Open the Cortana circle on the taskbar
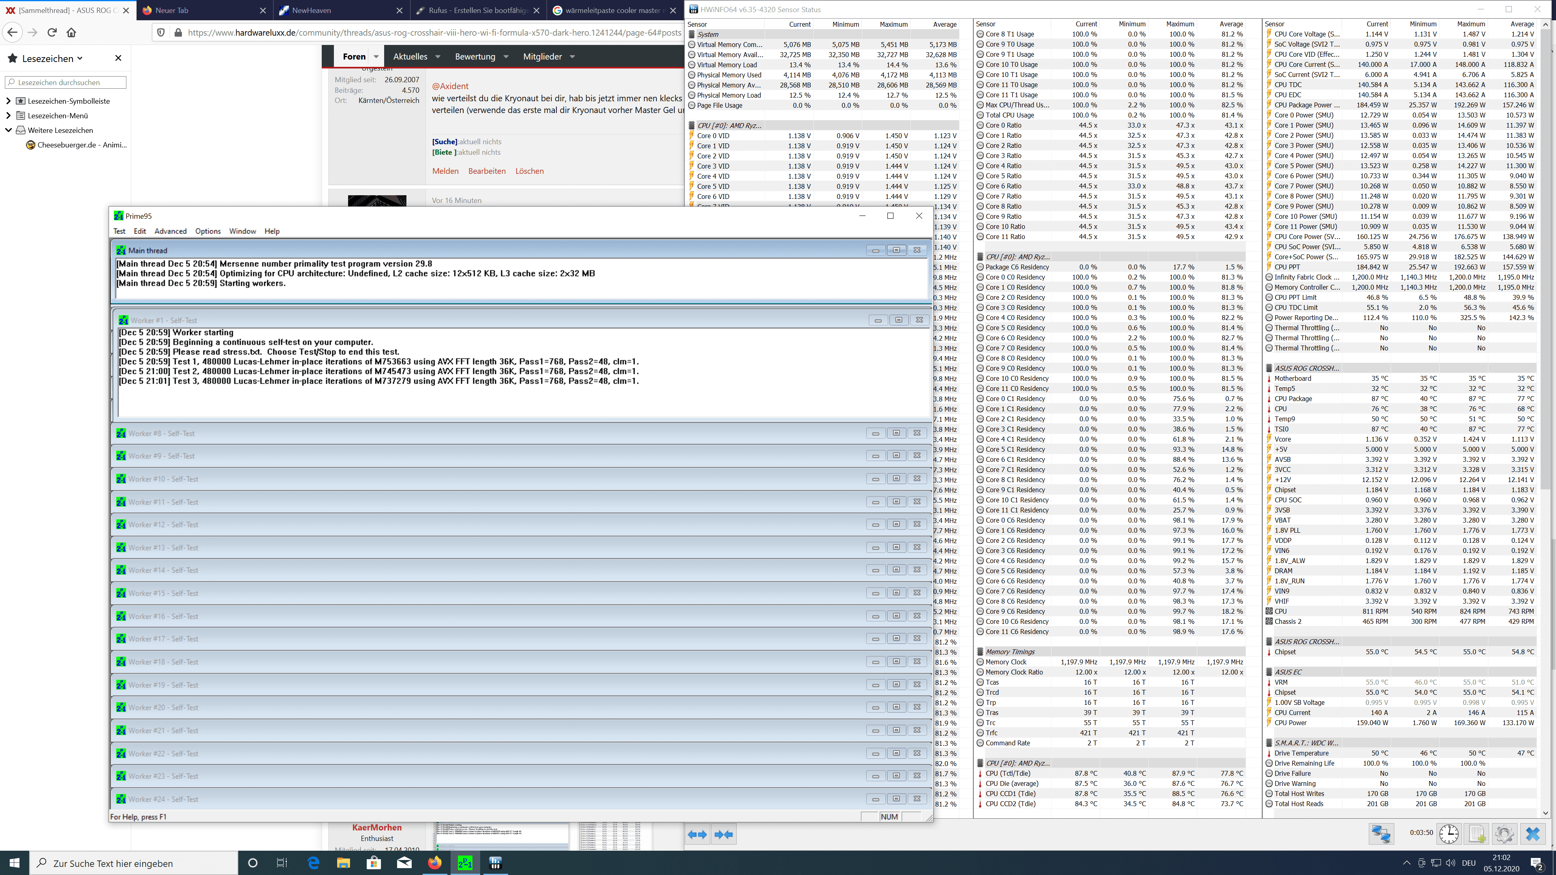 click(252, 863)
